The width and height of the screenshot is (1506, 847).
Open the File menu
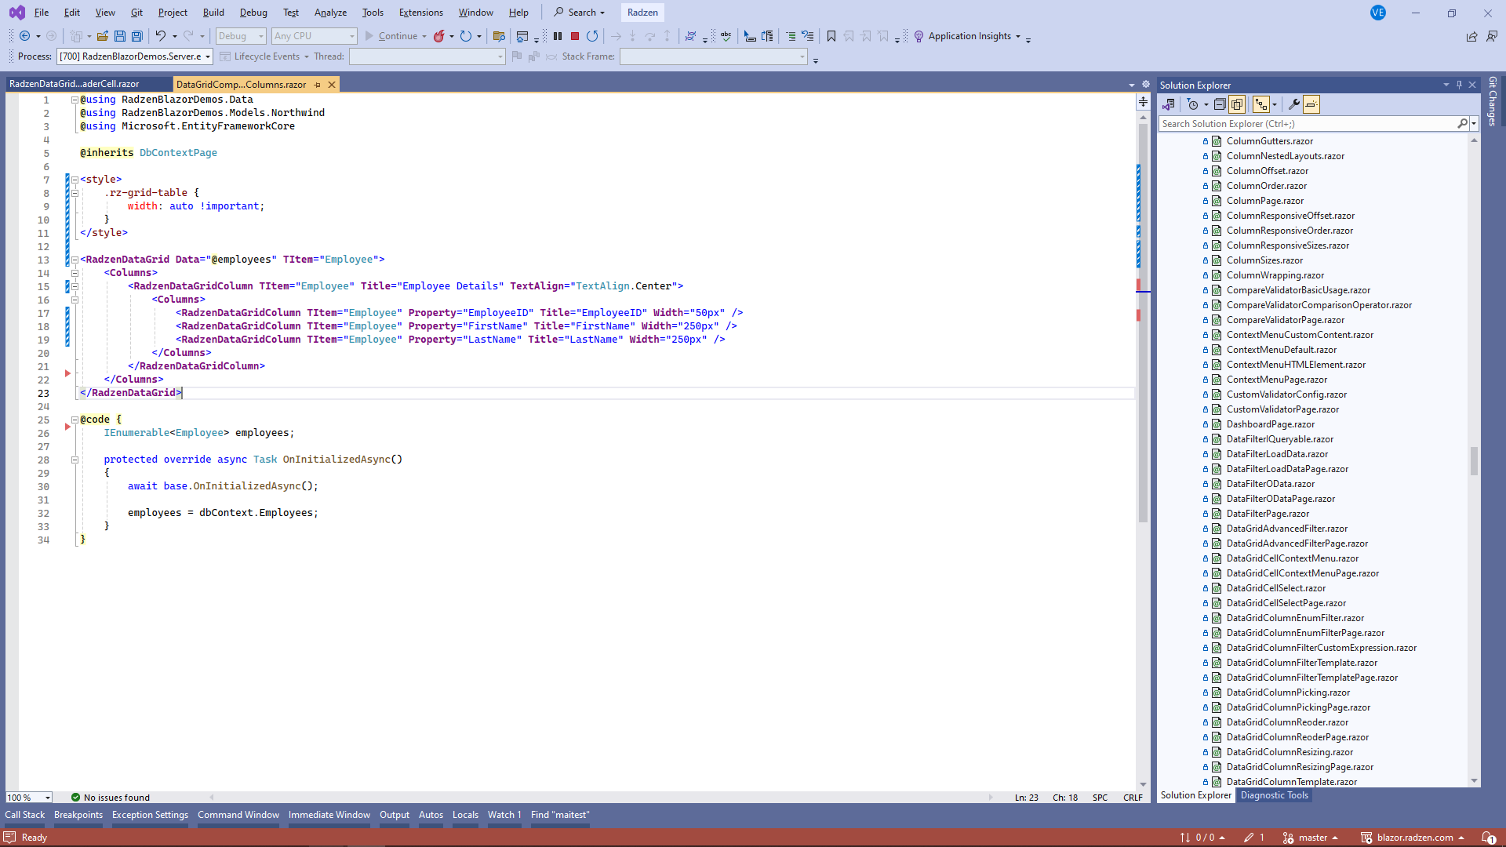tap(42, 13)
